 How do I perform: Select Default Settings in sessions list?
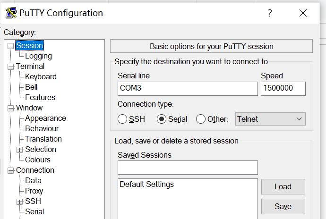pos(146,184)
